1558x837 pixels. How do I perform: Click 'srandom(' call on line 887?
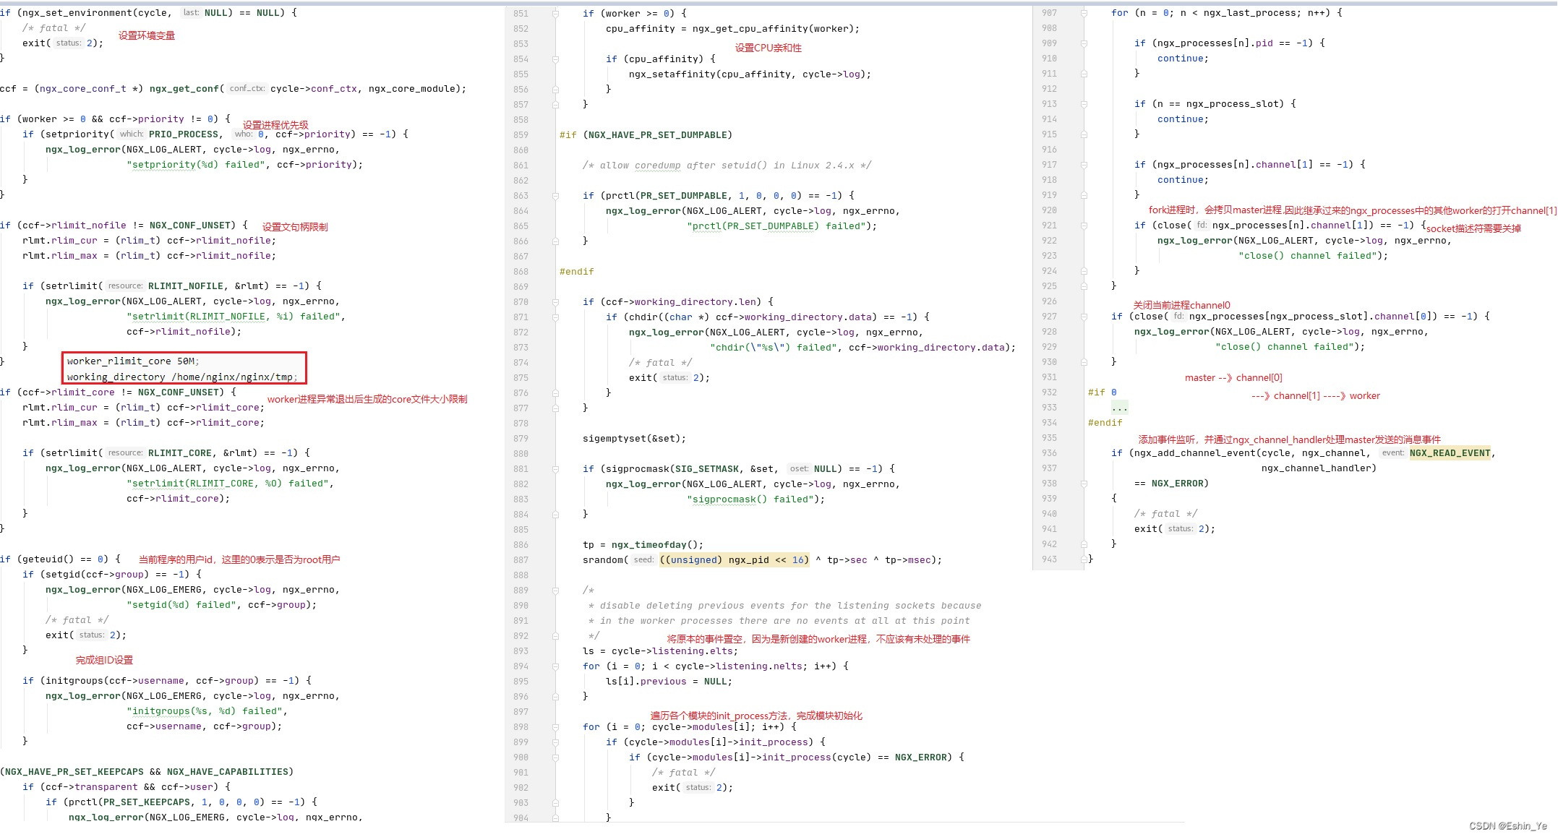(606, 560)
